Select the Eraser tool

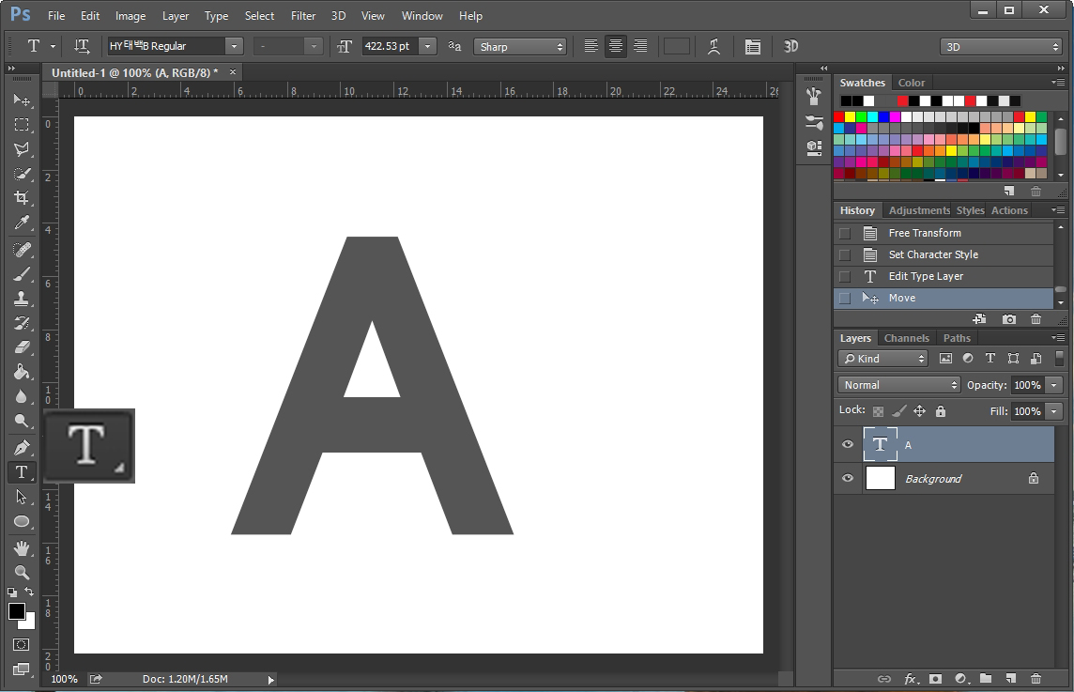22,347
